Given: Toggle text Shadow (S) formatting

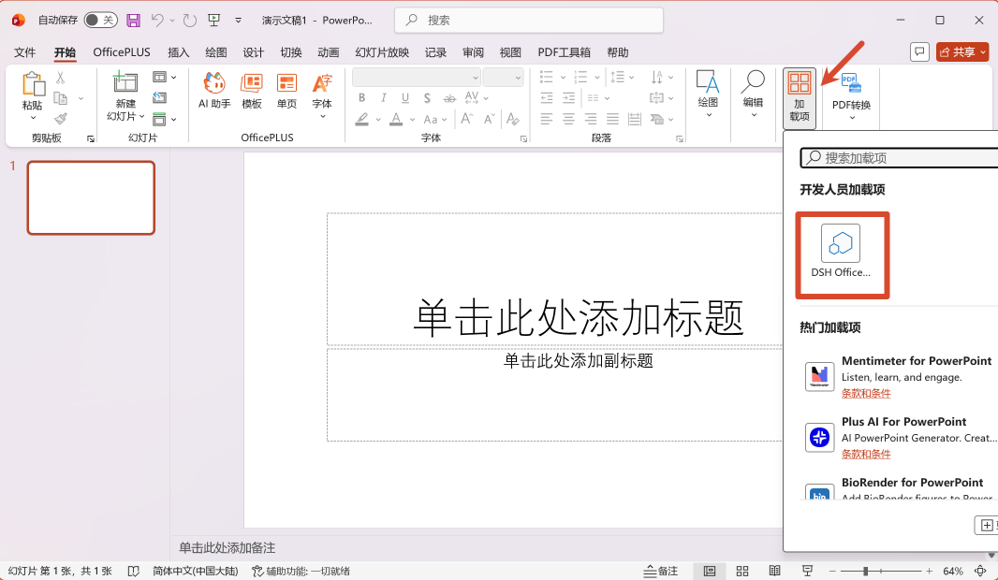Looking at the screenshot, I should (427, 97).
